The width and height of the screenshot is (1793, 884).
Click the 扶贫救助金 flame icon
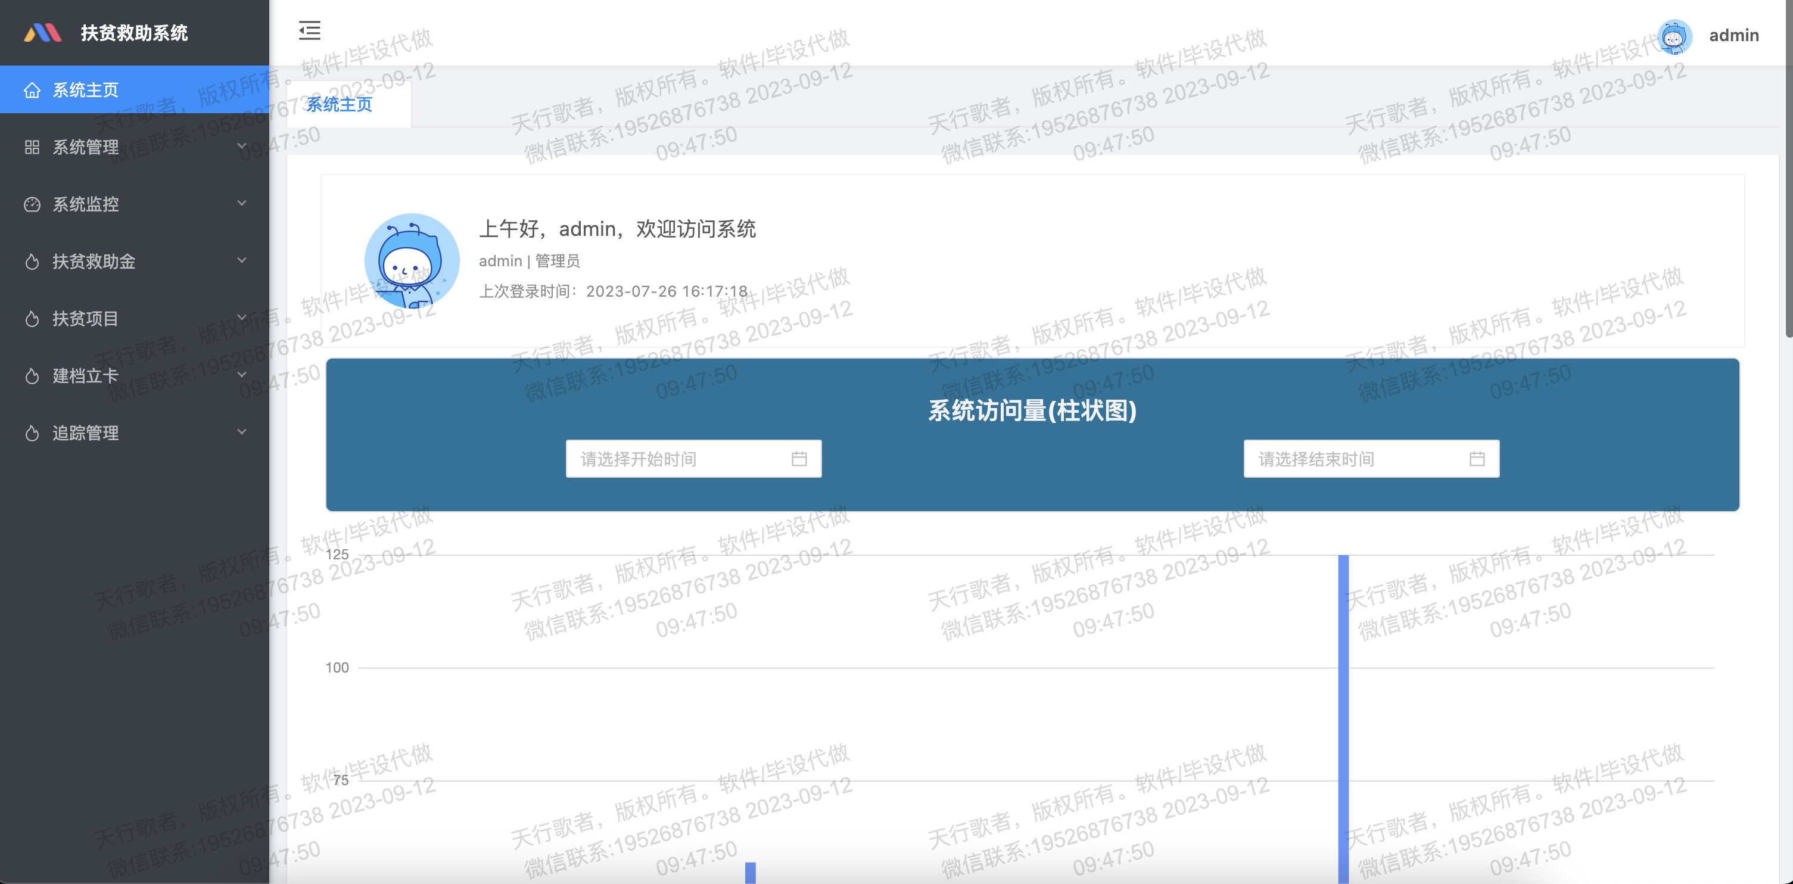click(32, 261)
